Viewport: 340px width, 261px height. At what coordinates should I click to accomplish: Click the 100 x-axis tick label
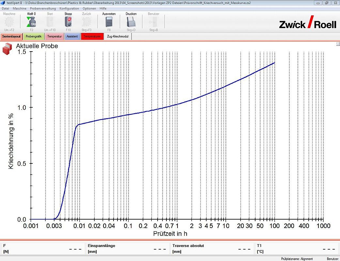(274, 226)
